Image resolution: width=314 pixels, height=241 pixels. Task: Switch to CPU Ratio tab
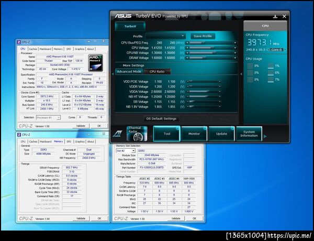[157, 72]
